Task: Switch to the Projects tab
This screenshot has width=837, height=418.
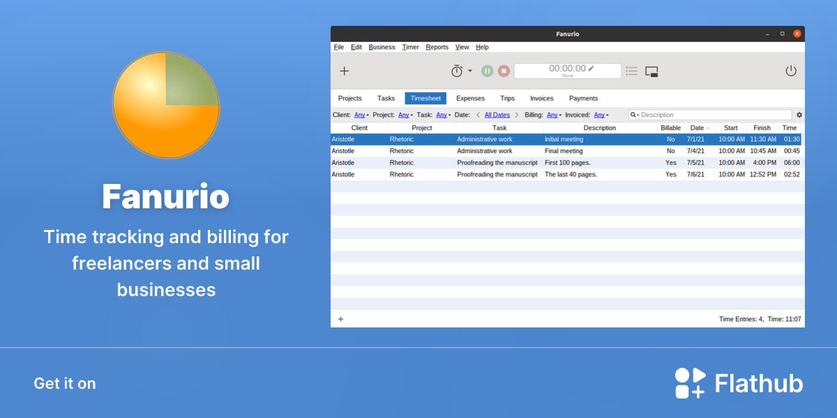Action: pyautogui.click(x=350, y=98)
